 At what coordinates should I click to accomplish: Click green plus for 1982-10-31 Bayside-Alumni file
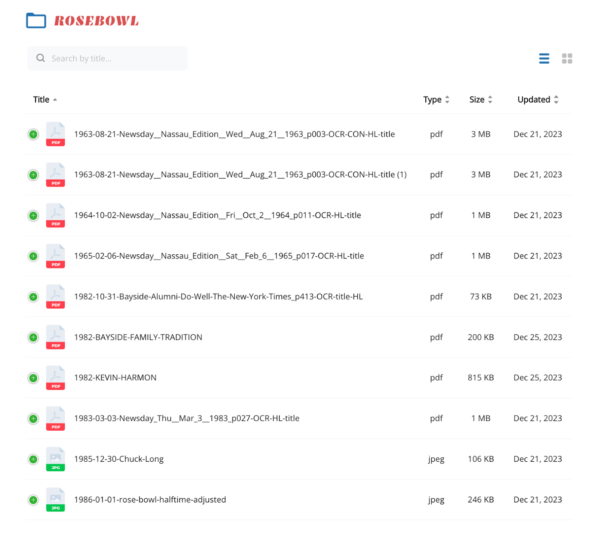point(33,297)
